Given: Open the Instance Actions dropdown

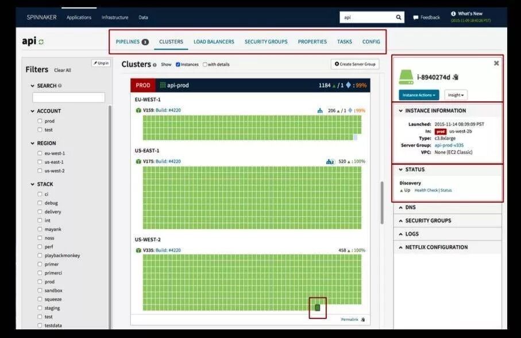Looking at the screenshot, I should pyautogui.click(x=419, y=95).
